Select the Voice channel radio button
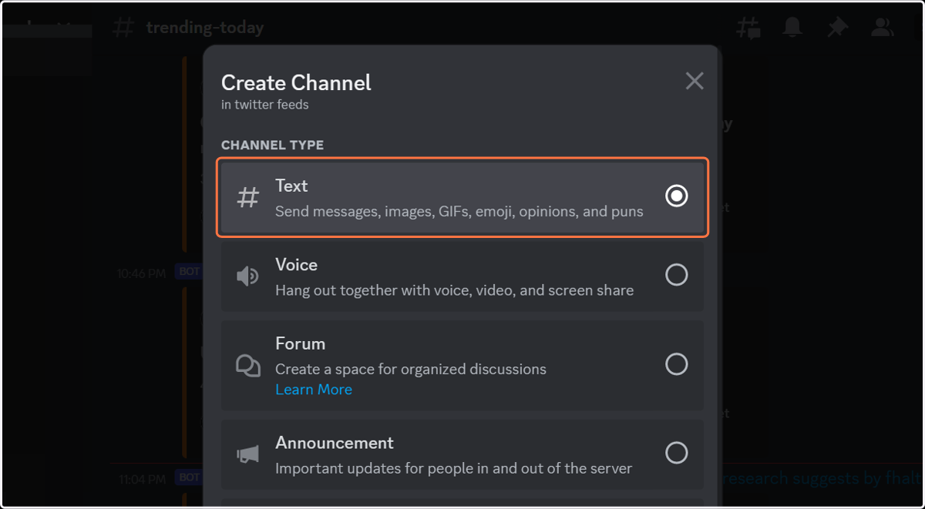Viewport: 925px width, 509px height. 676,275
